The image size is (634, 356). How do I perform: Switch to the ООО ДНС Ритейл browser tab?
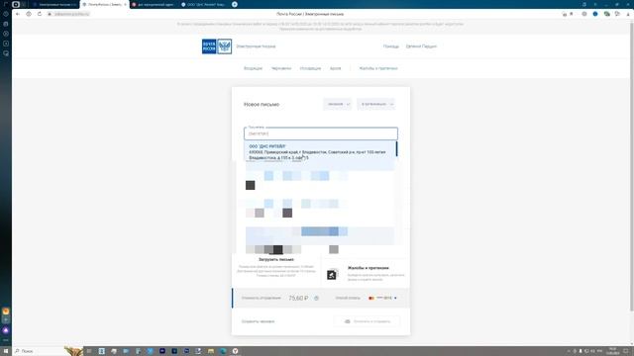[x=203, y=4]
